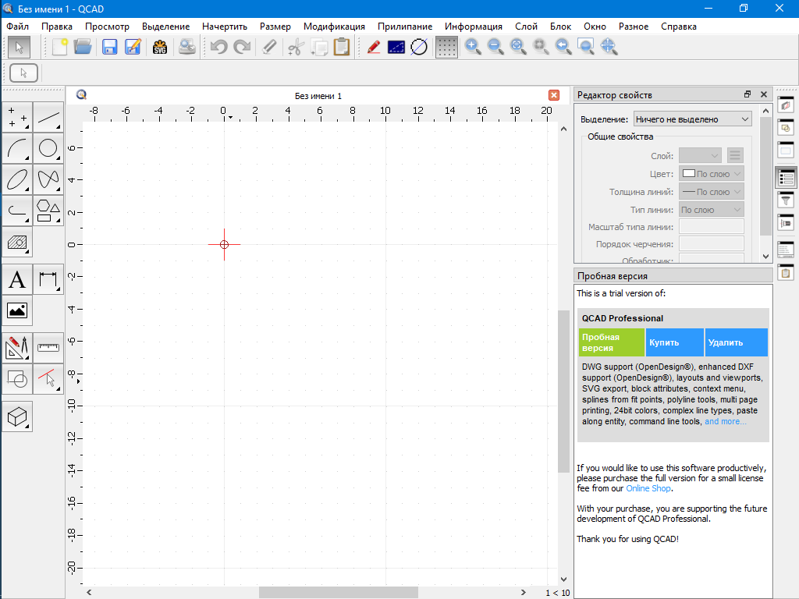Expand the Тип линии dropdown

[x=712, y=210]
